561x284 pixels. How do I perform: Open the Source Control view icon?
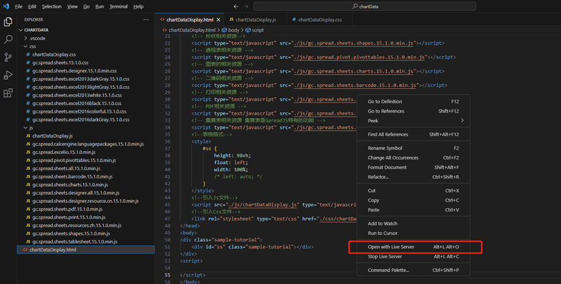[x=8, y=57]
